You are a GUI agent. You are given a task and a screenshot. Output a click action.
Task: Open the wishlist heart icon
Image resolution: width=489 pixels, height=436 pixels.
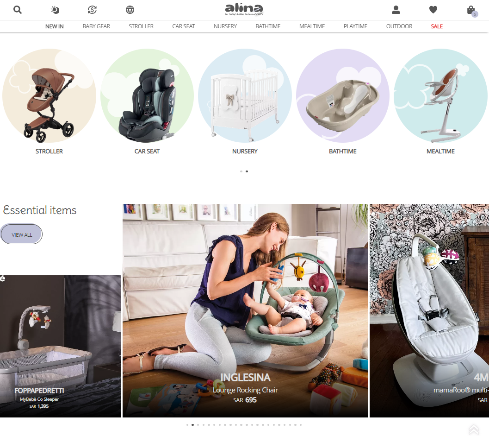pyautogui.click(x=433, y=10)
